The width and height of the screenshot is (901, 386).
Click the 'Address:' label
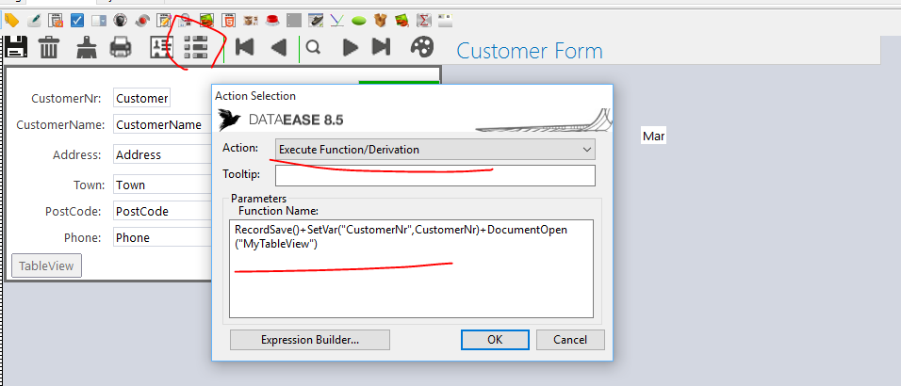click(77, 155)
